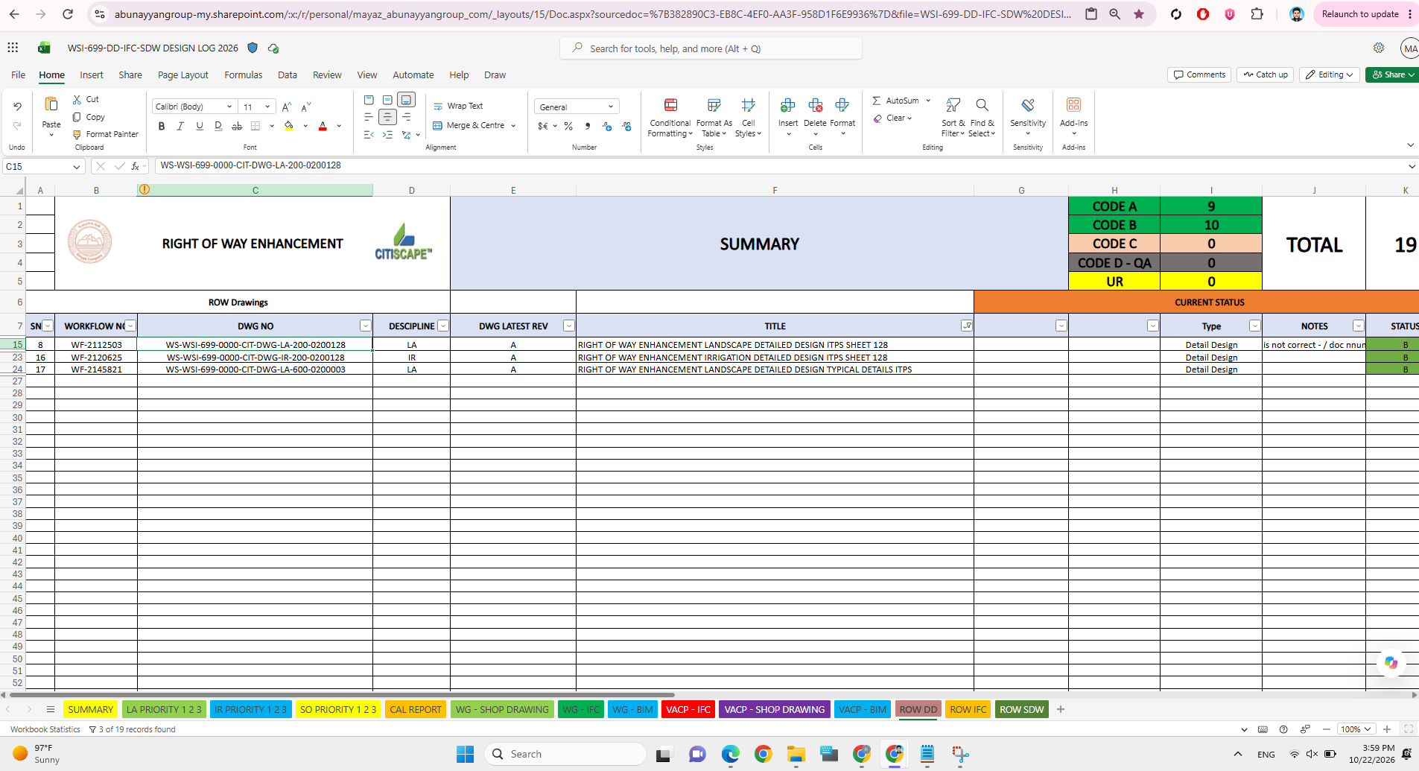The width and height of the screenshot is (1419, 771).
Task: Open Conditional Formatting
Action: tap(670, 118)
